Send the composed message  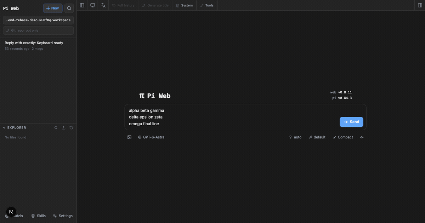pyautogui.click(x=351, y=122)
